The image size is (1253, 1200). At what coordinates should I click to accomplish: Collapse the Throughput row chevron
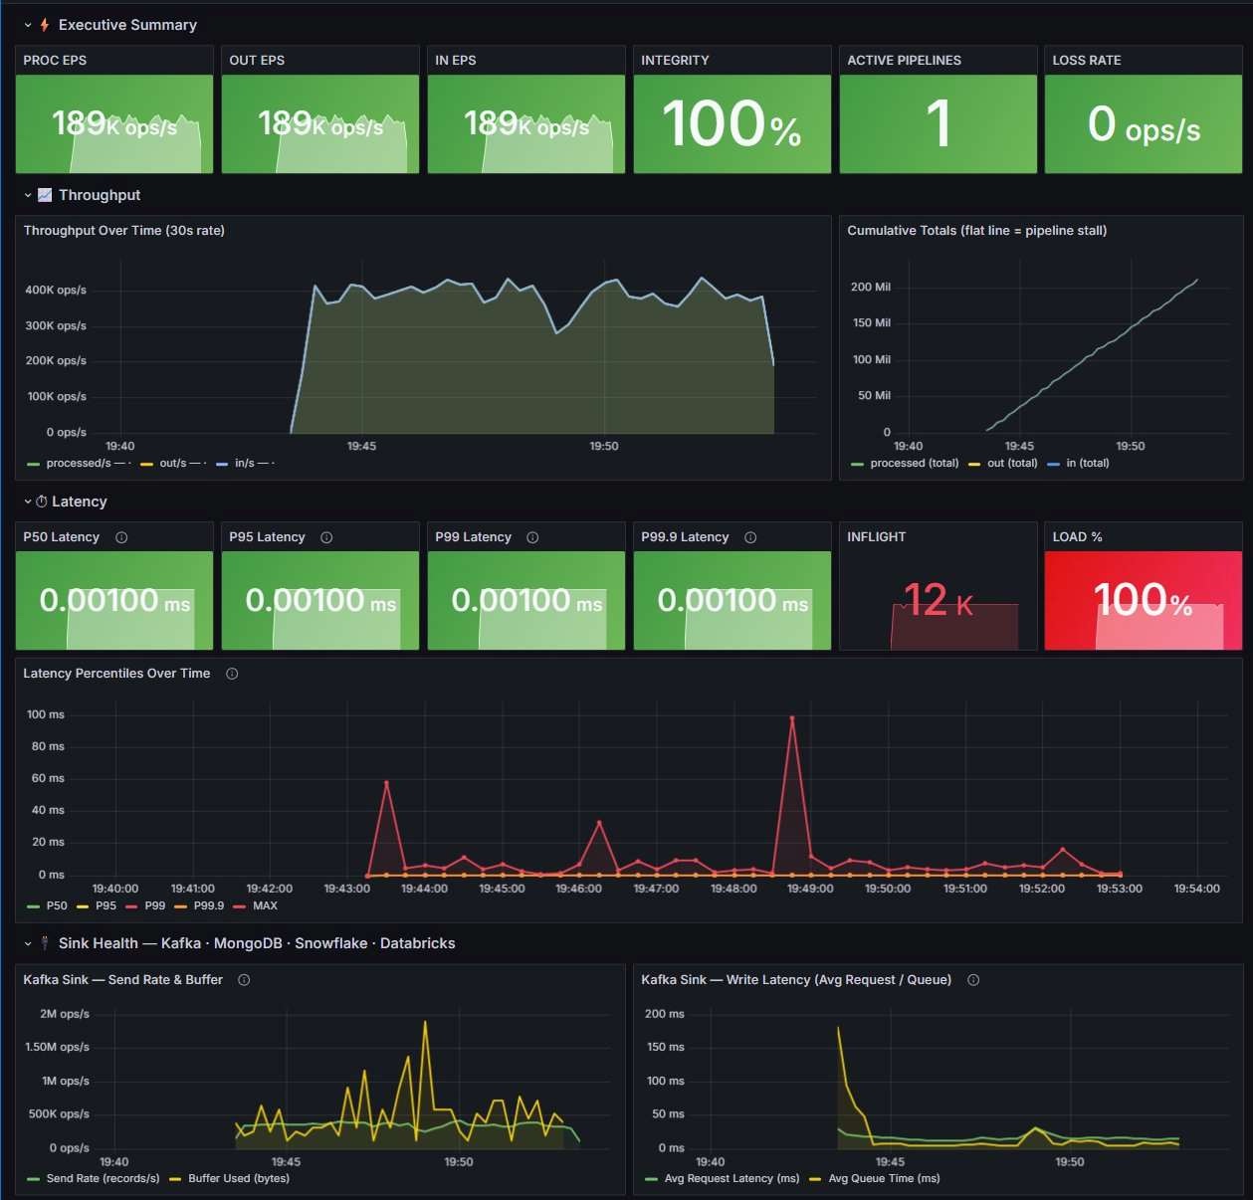tap(28, 195)
